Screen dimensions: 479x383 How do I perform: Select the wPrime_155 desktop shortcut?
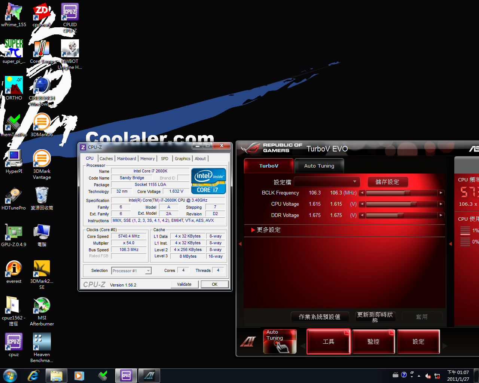tap(14, 15)
